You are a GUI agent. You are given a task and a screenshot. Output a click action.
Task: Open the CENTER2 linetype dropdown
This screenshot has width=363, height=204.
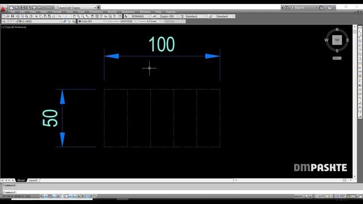[135, 22]
